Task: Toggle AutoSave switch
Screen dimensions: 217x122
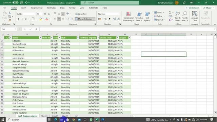Action: click(15, 3)
